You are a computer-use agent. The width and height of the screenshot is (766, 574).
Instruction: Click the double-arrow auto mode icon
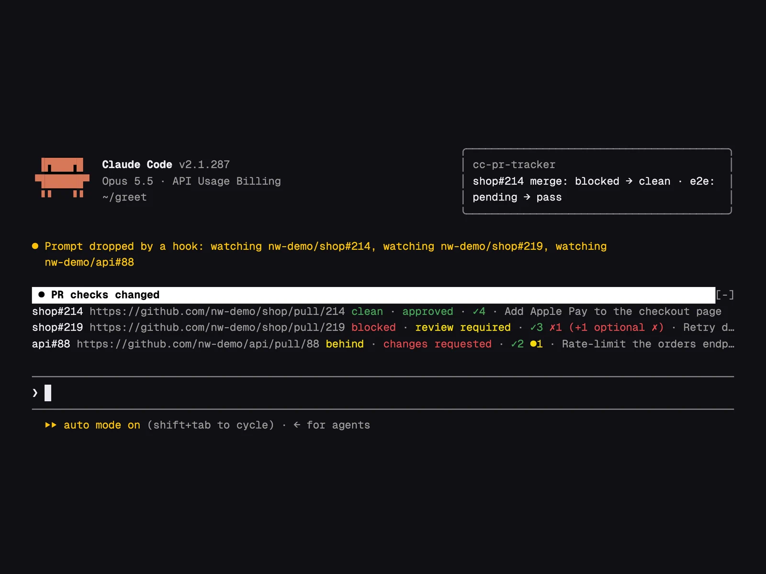[51, 425]
